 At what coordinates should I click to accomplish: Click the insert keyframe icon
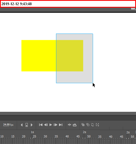[x=27, y=125]
